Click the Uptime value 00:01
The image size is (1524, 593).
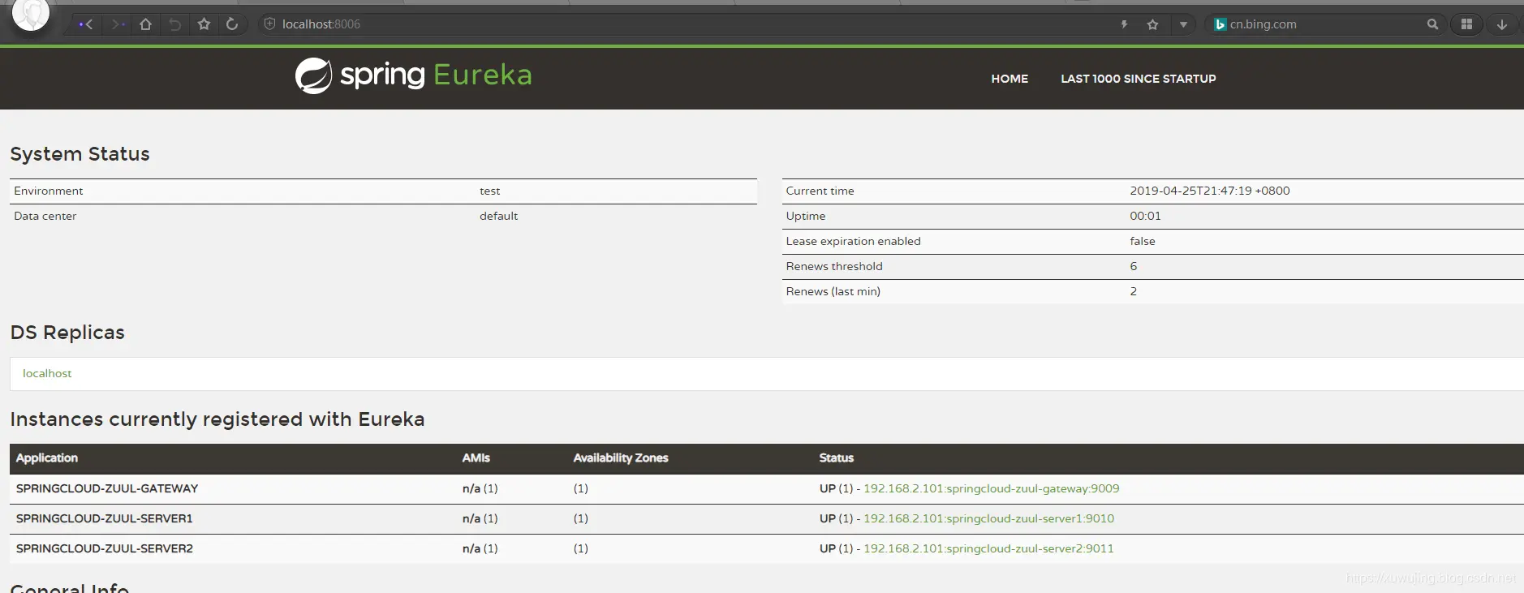pos(1145,216)
